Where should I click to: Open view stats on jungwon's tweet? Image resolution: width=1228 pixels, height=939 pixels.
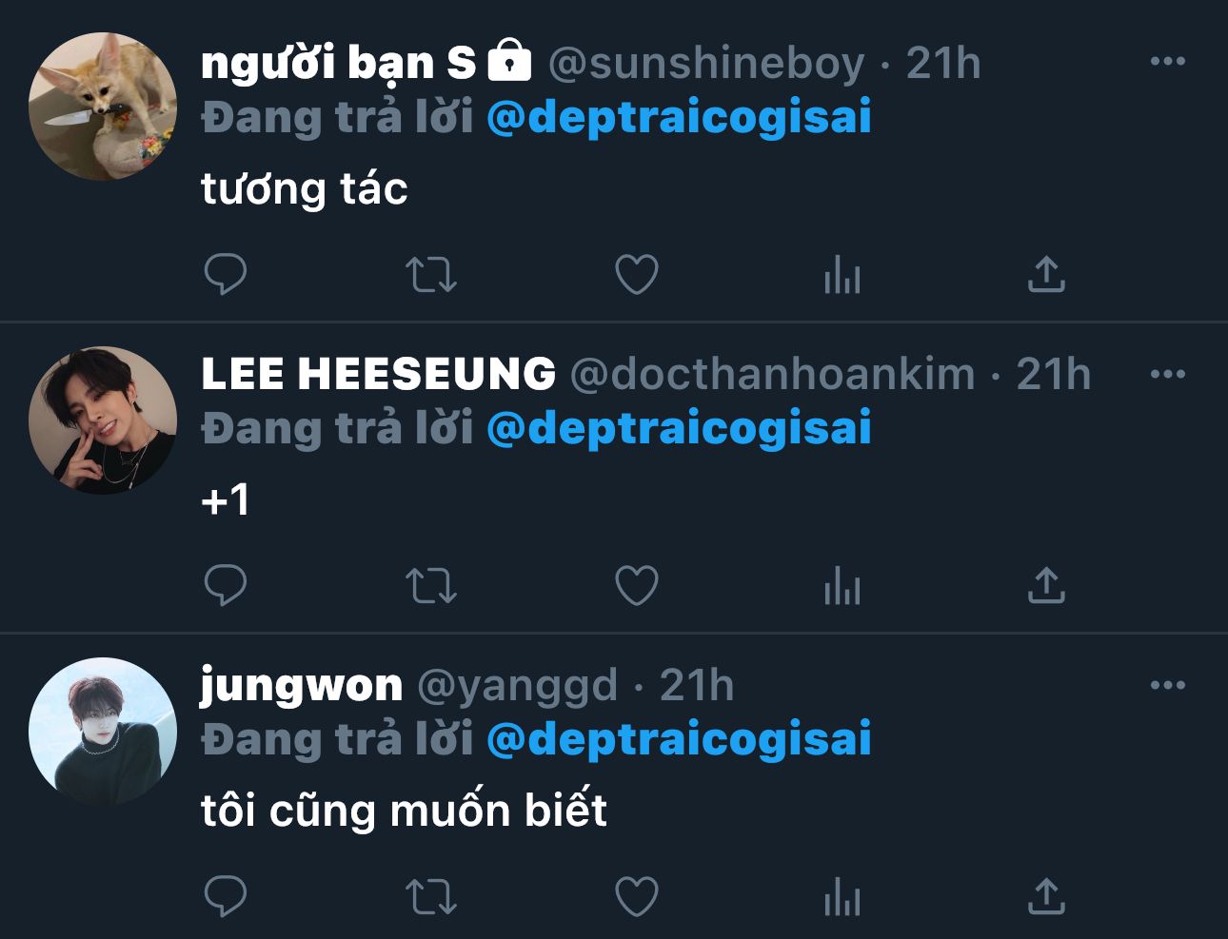coord(842,896)
